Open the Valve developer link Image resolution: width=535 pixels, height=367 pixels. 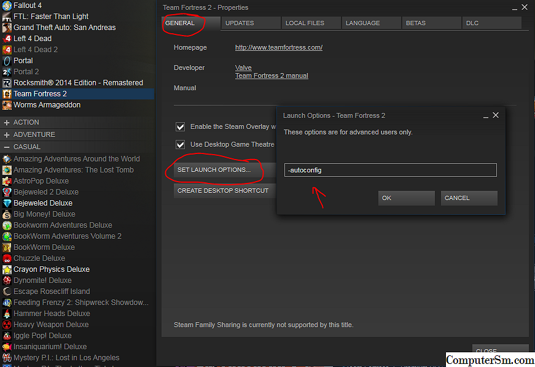tap(243, 68)
